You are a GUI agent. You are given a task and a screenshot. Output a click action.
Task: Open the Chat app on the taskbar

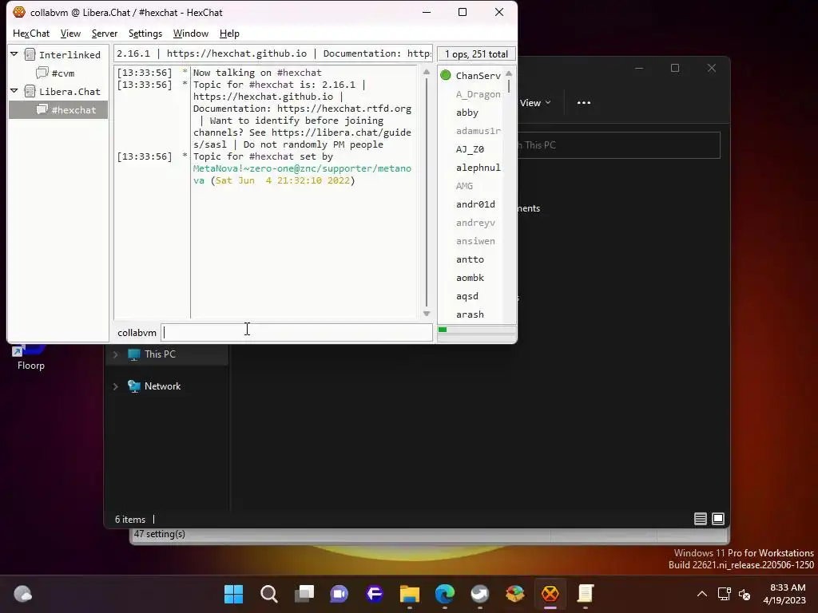click(339, 594)
